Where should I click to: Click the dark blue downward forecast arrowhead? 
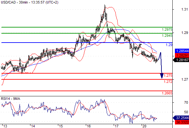click(x=162, y=76)
